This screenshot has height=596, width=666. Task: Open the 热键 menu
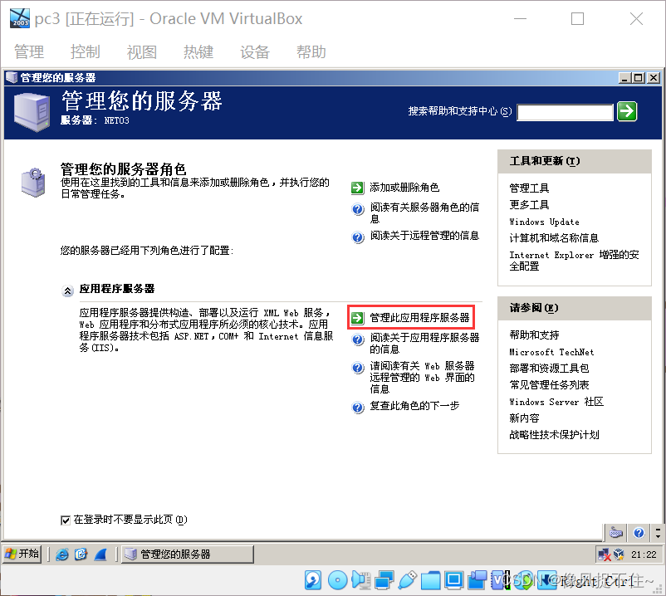198,52
